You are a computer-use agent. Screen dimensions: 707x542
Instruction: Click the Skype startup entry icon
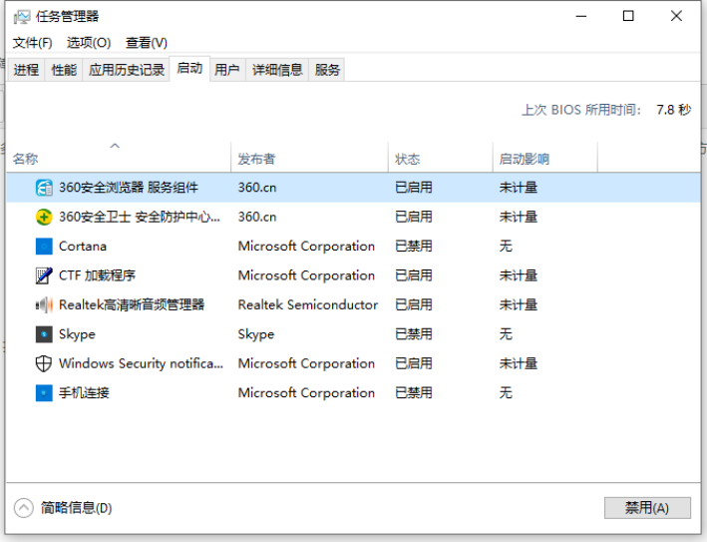(44, 334)
